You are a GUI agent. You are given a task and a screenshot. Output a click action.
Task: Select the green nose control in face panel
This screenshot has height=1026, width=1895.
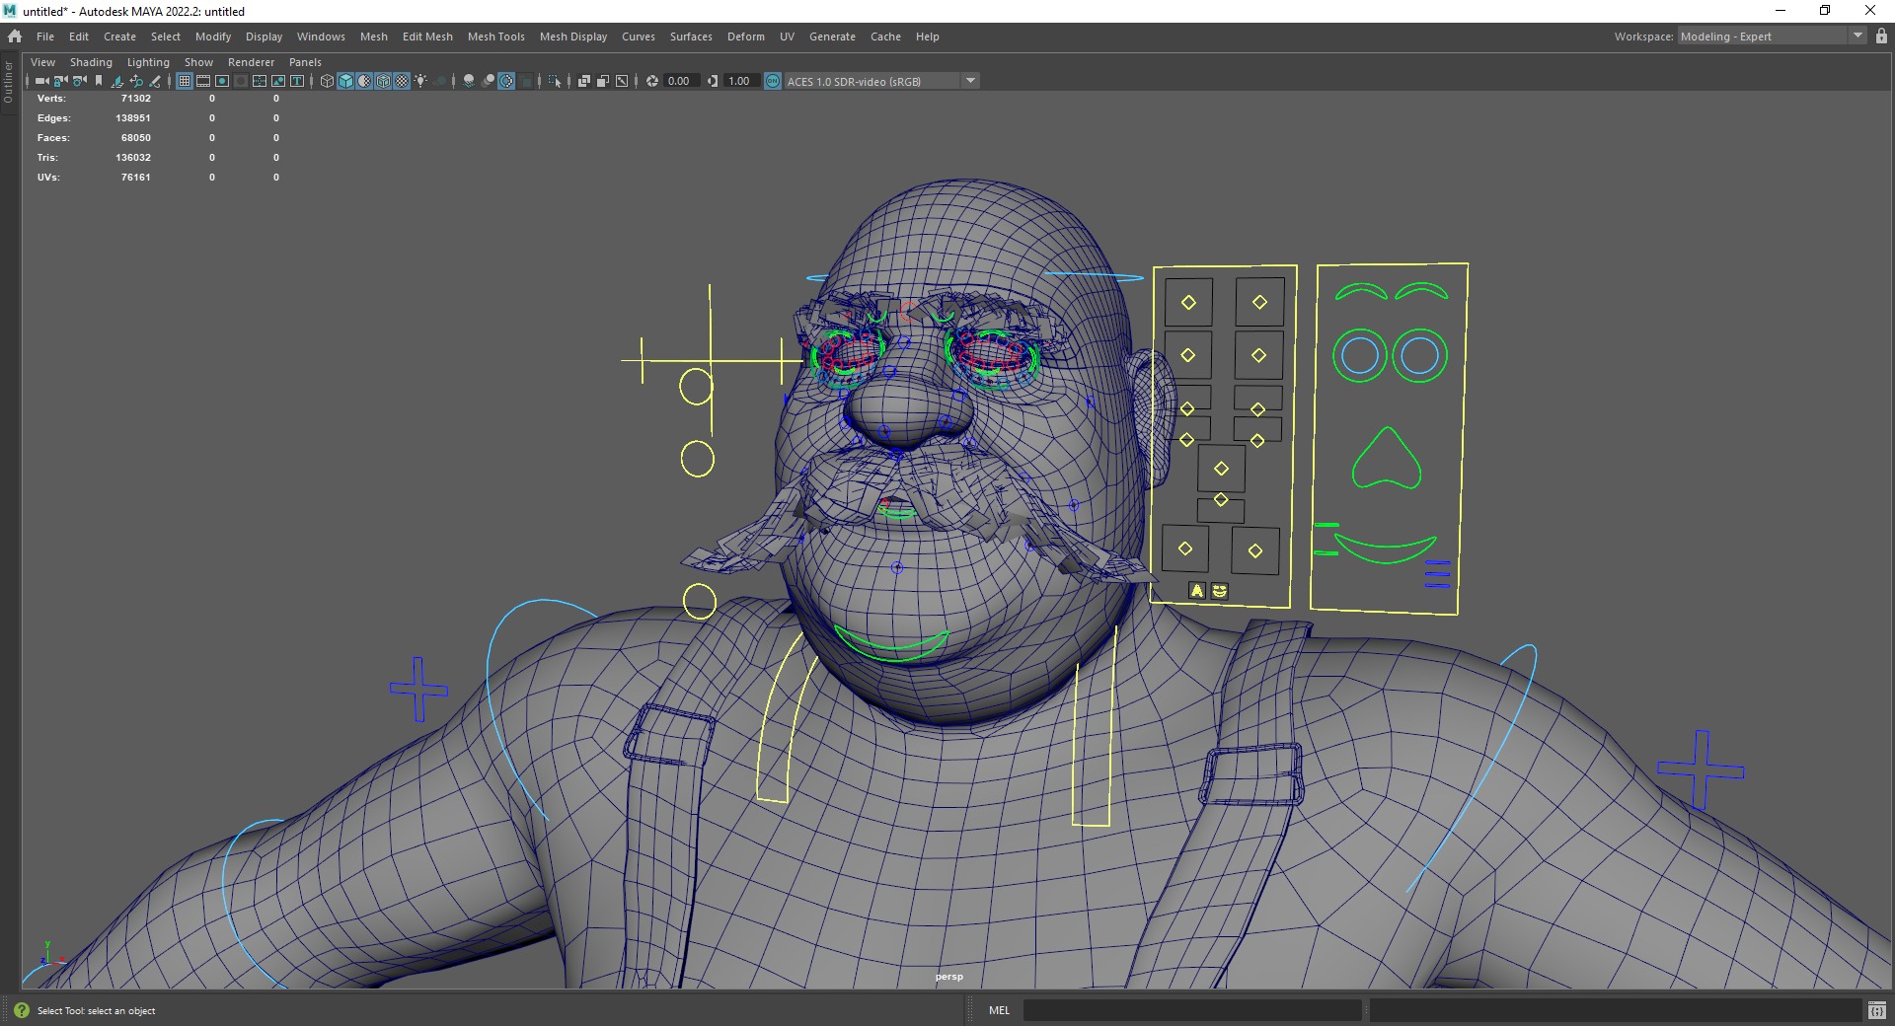pyautogui.click(x=1387, y=459)
